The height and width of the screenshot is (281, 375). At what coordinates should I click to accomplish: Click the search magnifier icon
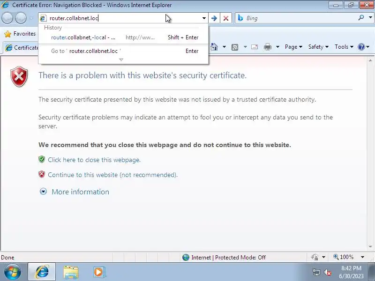361,18
